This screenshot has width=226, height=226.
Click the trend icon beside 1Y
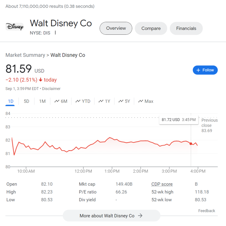(x=101, y=101)
